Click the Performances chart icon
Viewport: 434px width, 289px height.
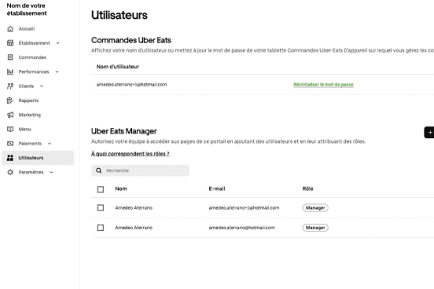point(10,71)
